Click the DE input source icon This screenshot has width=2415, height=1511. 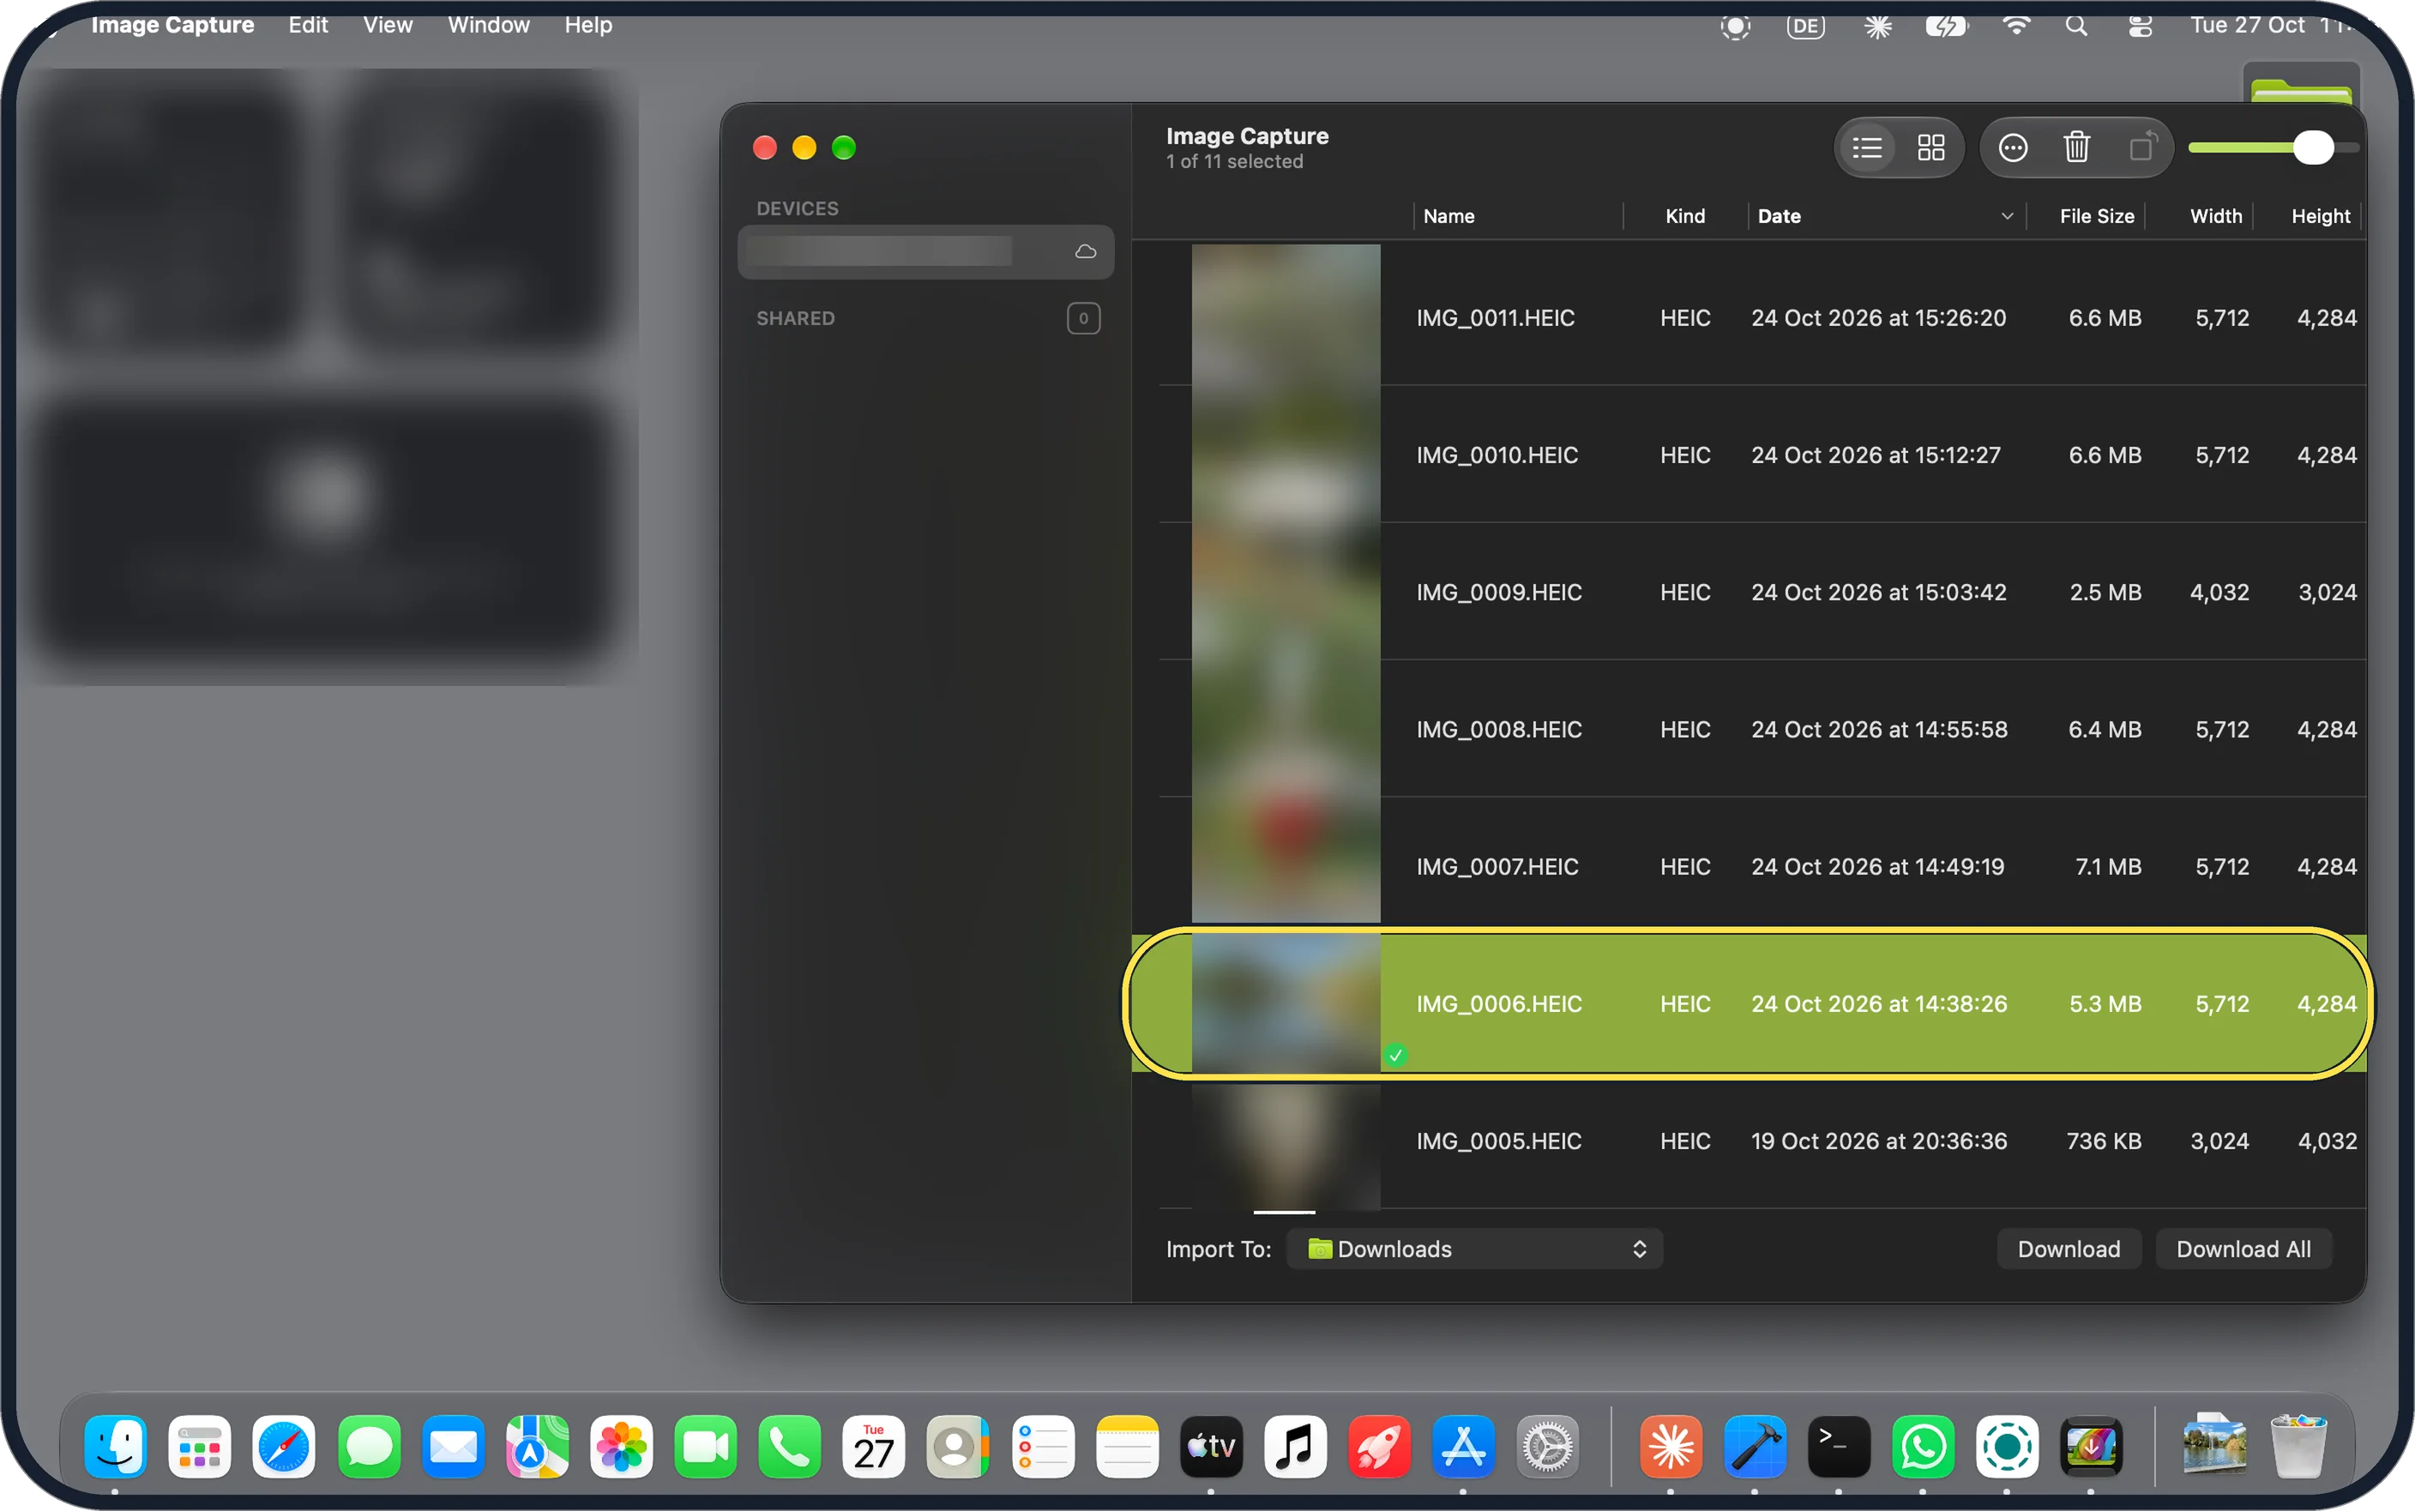1805,26
